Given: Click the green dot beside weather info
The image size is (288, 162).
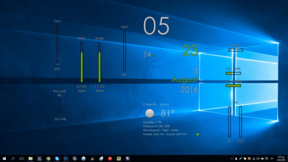Looking at the screenshot, I should coord(198,134).
